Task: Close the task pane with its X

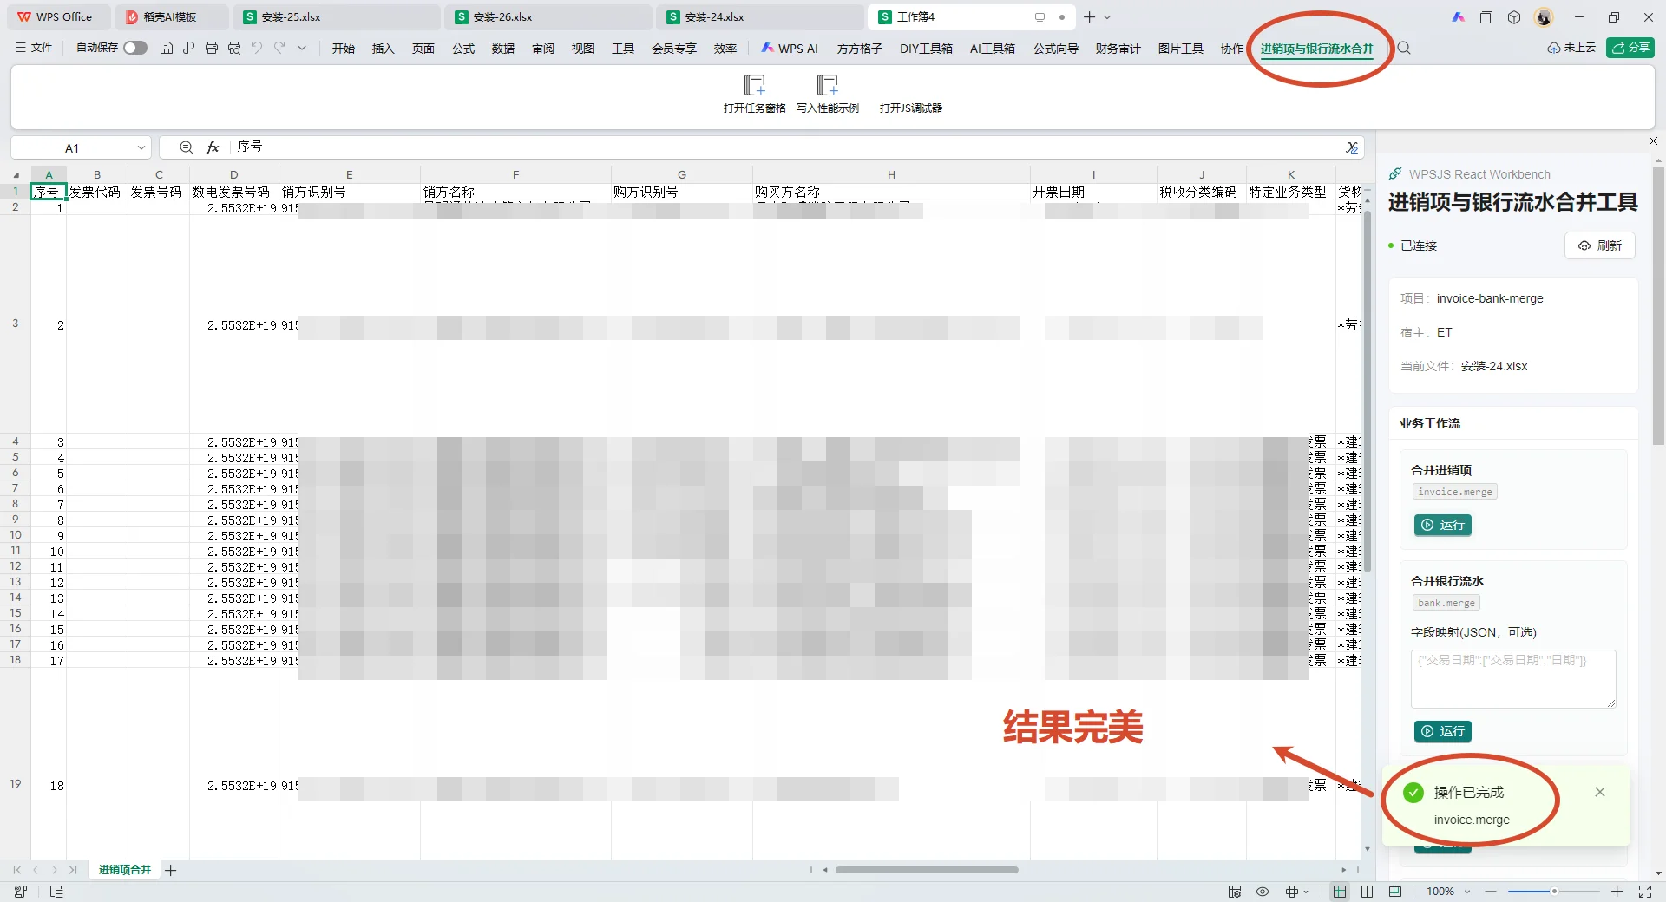Action: [x=1653, y=141]
